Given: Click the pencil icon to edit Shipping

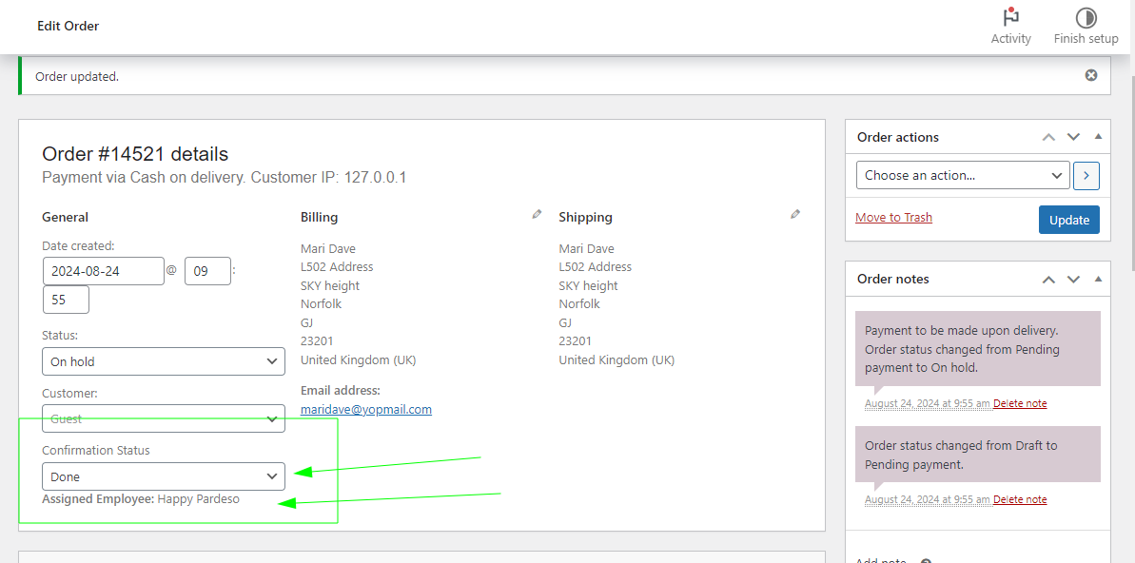Looking at the screenshot, I should (795, 213).
